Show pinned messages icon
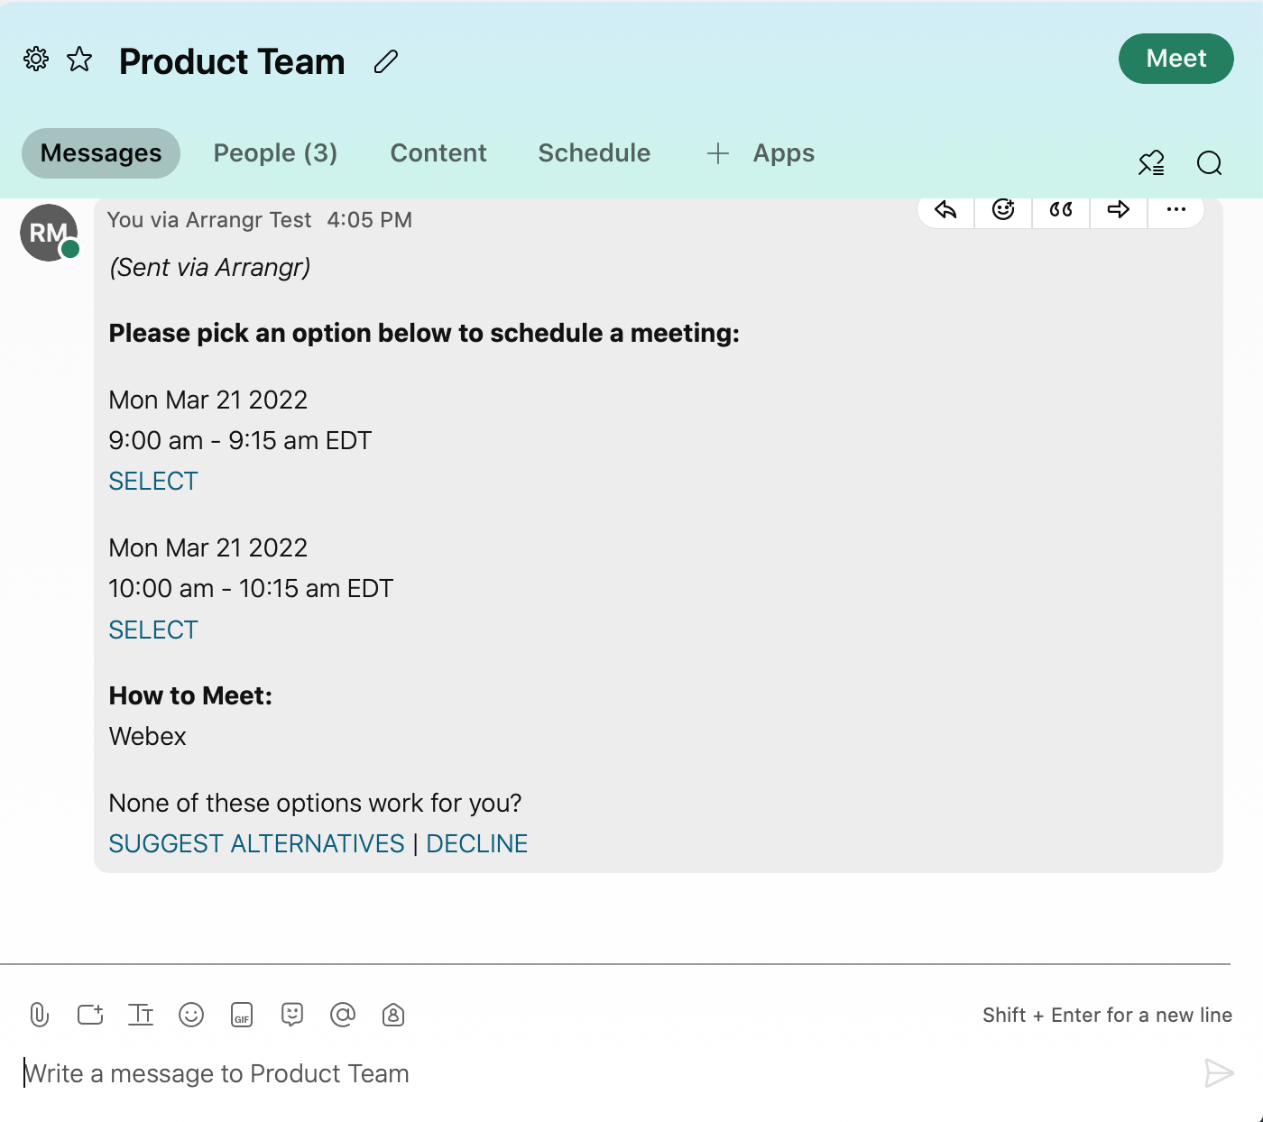Image resolution: width=1263 pixels, height=1122 pixels. coord(1151,163)
